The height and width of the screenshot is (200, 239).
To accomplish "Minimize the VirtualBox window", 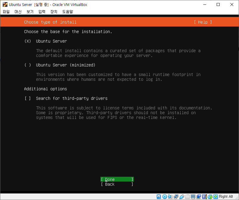I will pos(205,4).
